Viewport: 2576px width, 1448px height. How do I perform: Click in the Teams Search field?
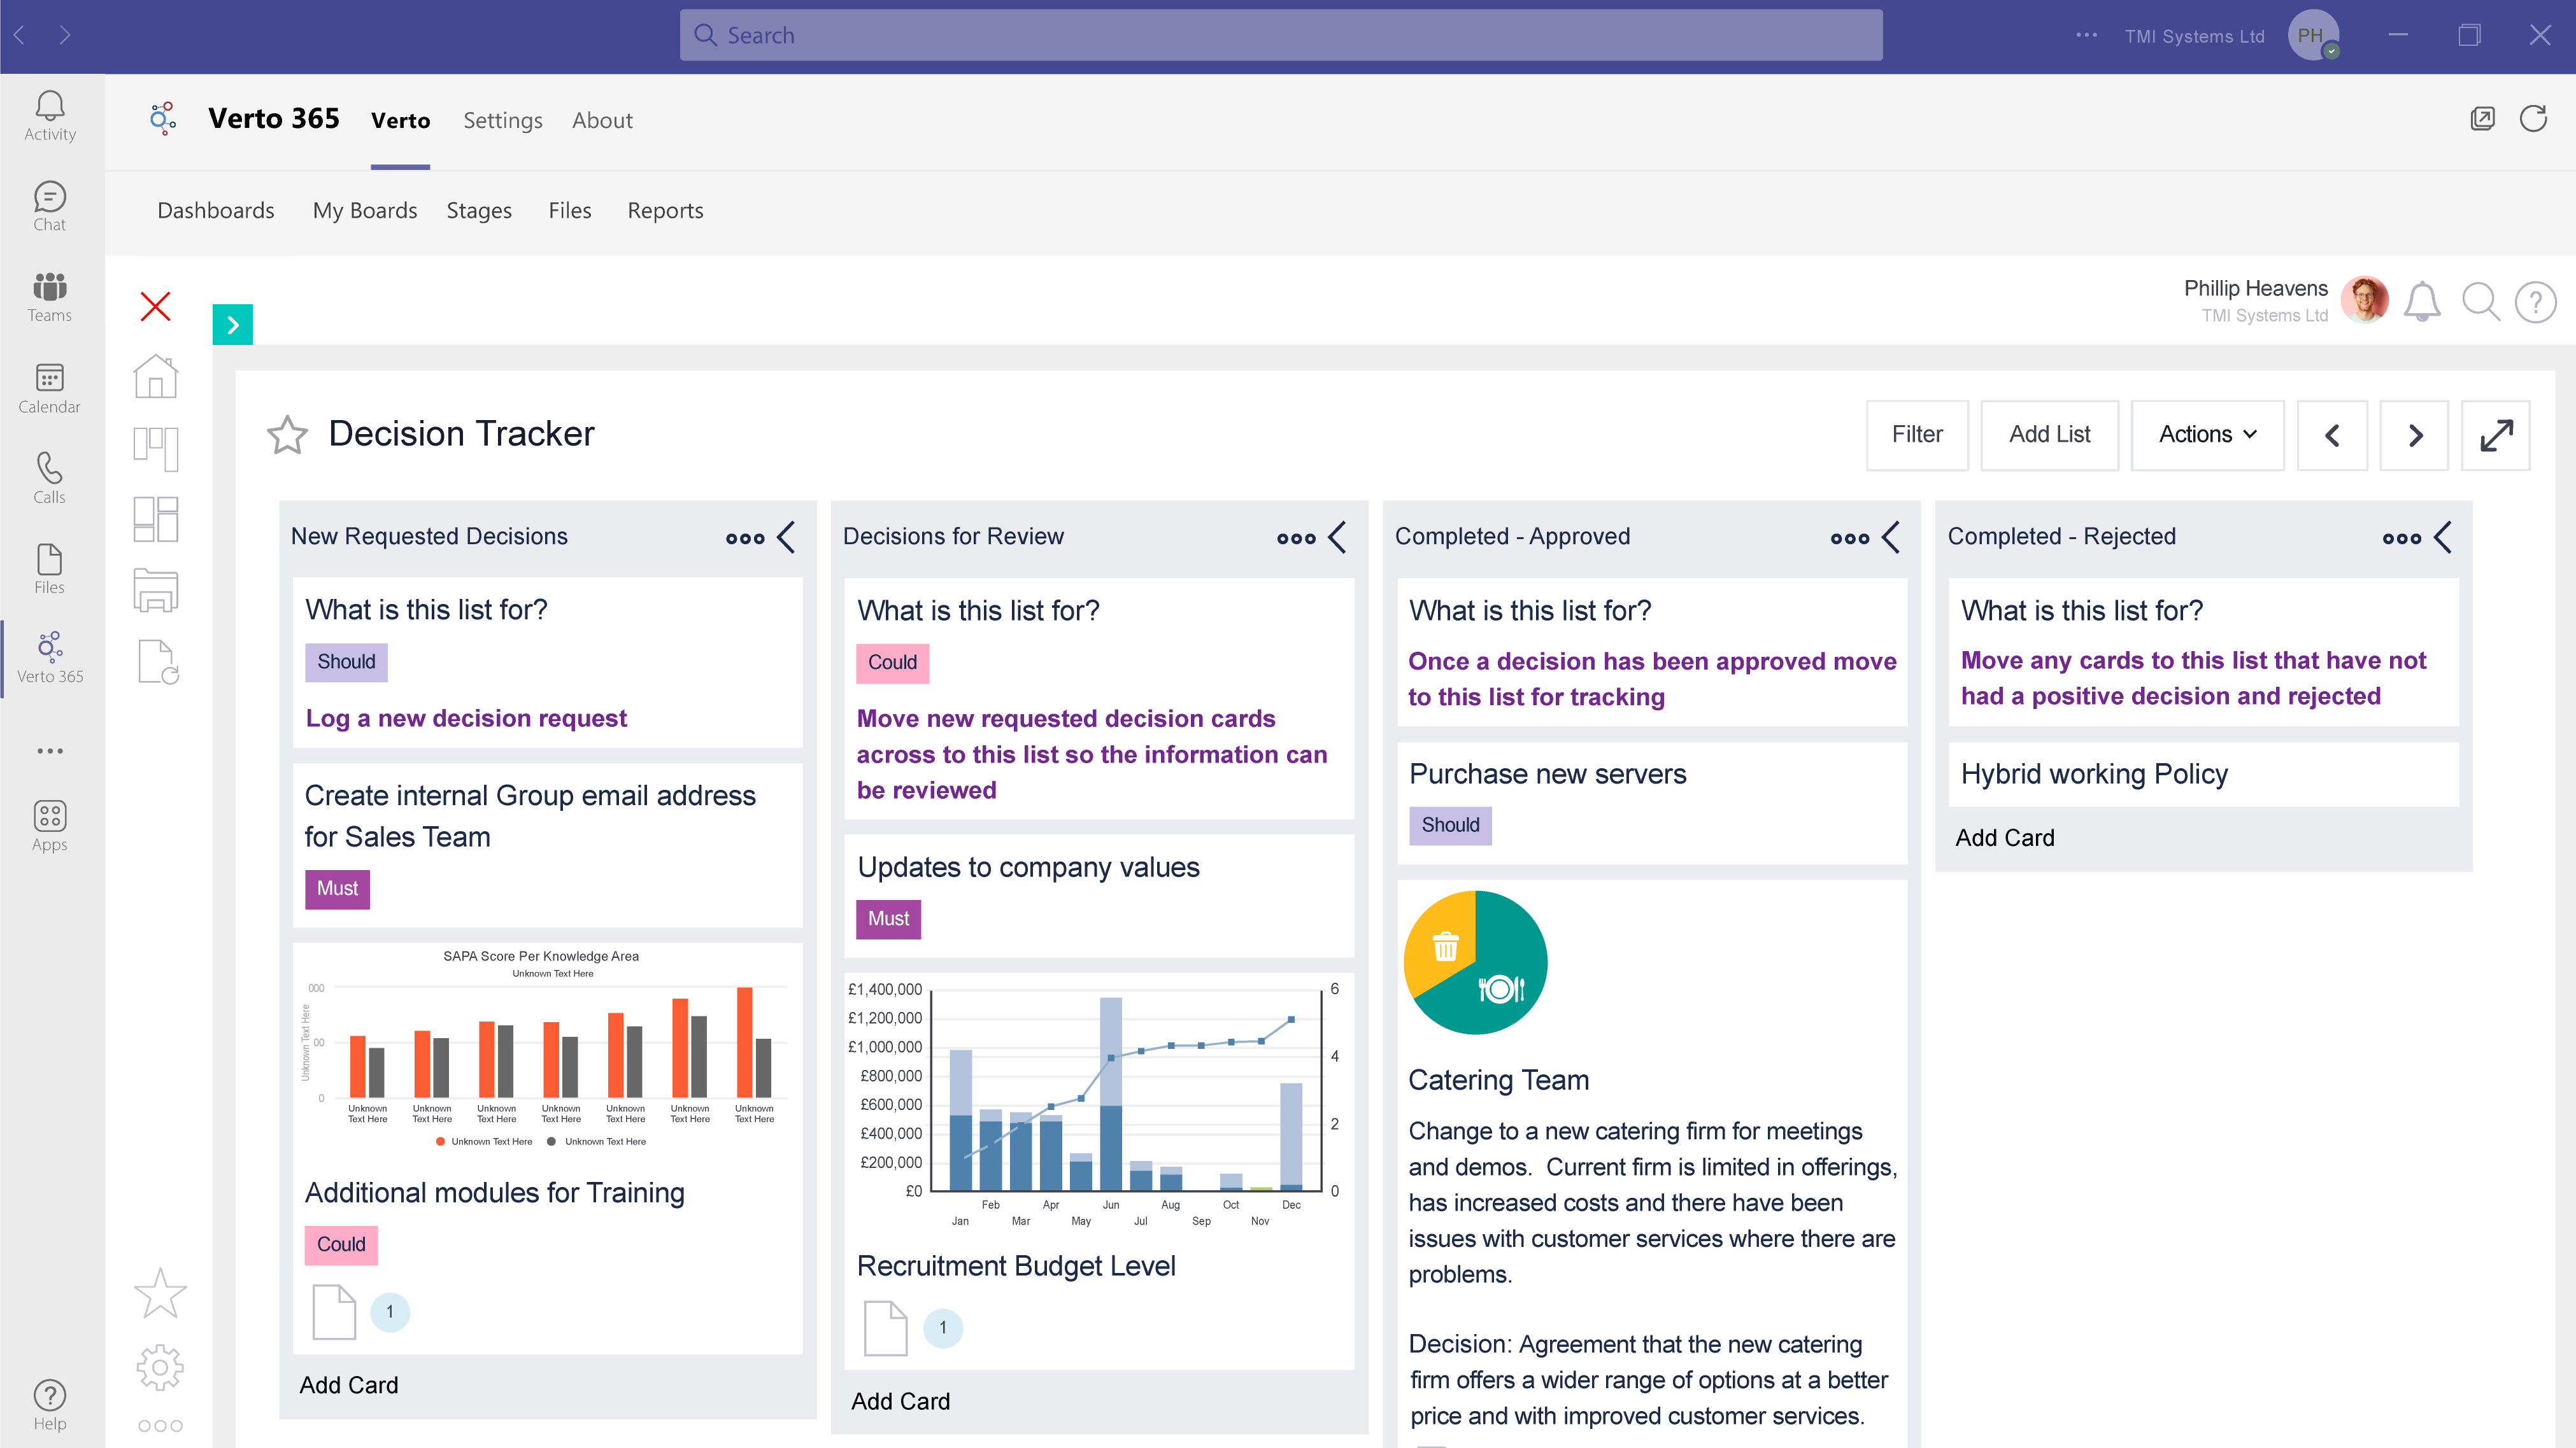(x=1280, y=36)
